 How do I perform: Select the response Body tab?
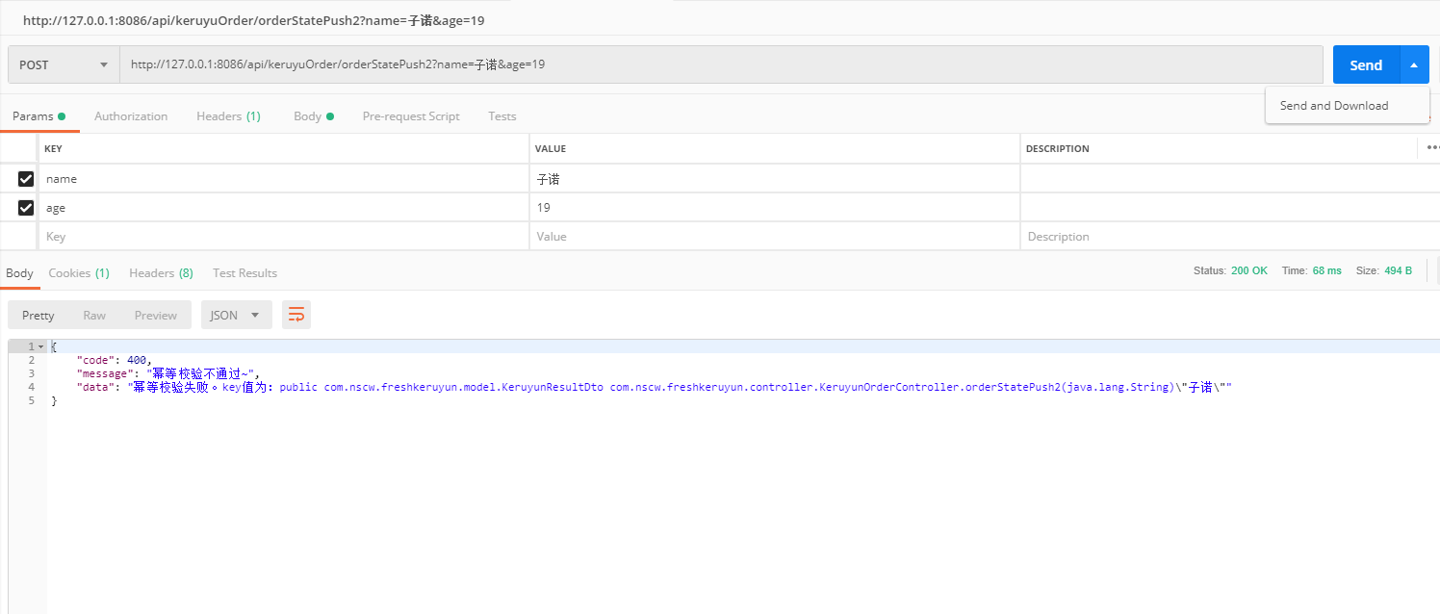19,273
